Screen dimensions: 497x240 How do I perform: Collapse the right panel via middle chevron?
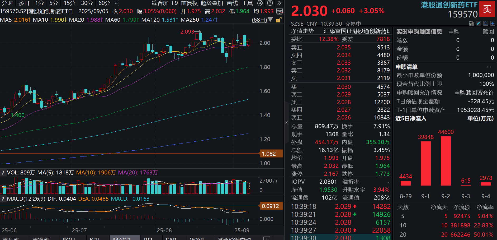[x=287, y=122]
